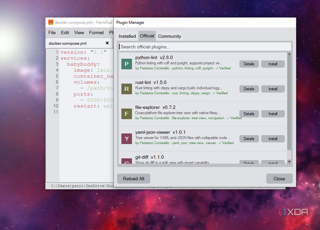Click the python-lint author and tags line
The width and height of the screenshot is (320, 230).
(183, 68)
